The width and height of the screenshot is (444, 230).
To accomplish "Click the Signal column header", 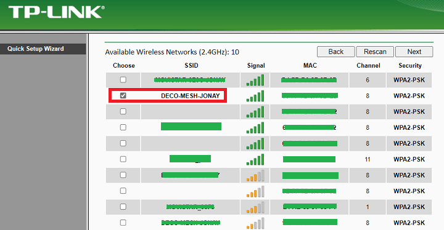I will click(x=256, y=65).
